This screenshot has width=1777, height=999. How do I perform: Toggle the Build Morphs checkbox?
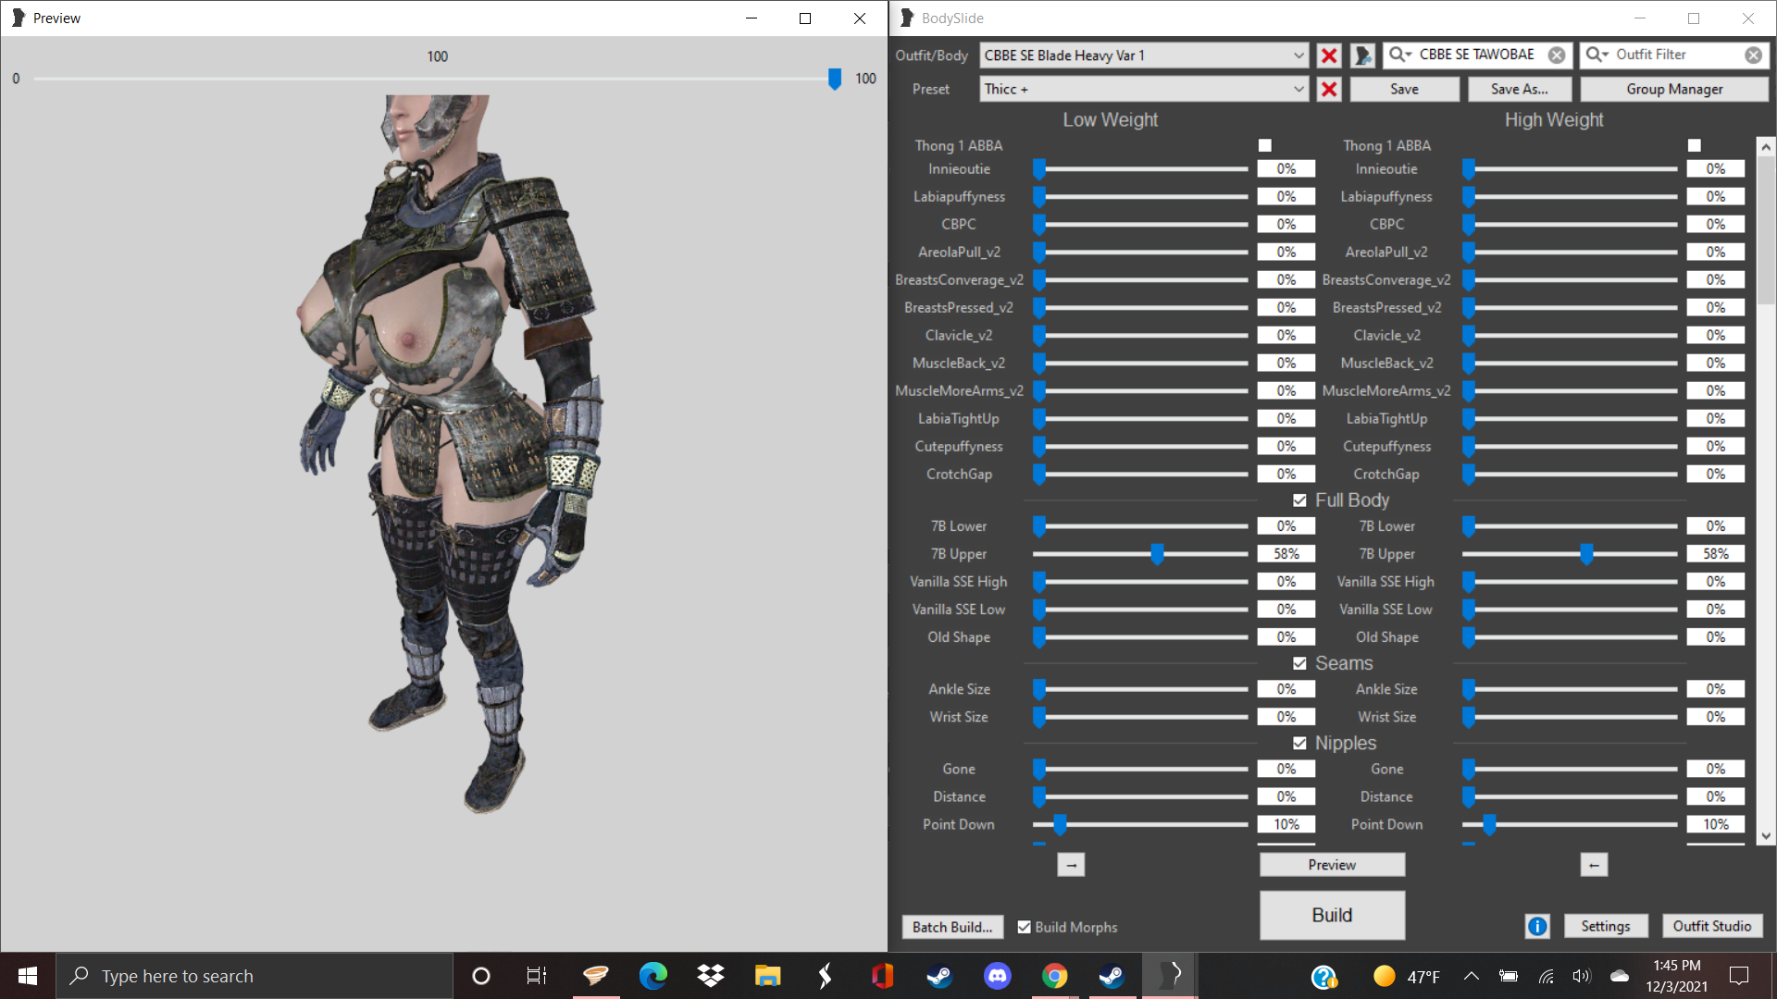pos(1024,927)
